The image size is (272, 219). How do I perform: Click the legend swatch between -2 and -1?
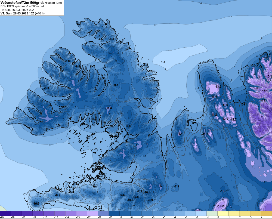point(201,213)
